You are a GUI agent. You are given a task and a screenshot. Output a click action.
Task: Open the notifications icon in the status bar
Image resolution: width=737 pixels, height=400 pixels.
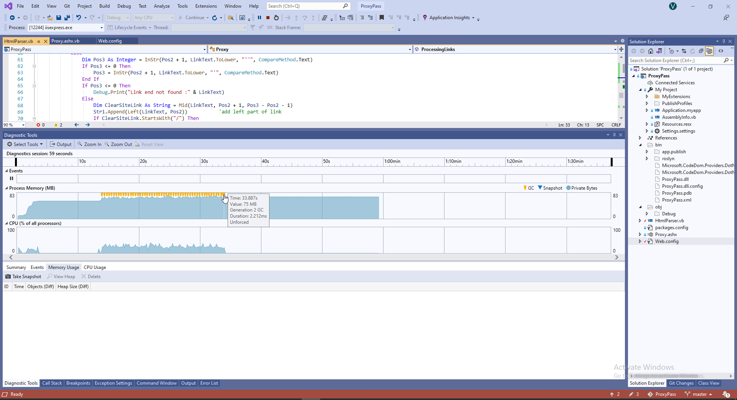[x=726, y=394]
